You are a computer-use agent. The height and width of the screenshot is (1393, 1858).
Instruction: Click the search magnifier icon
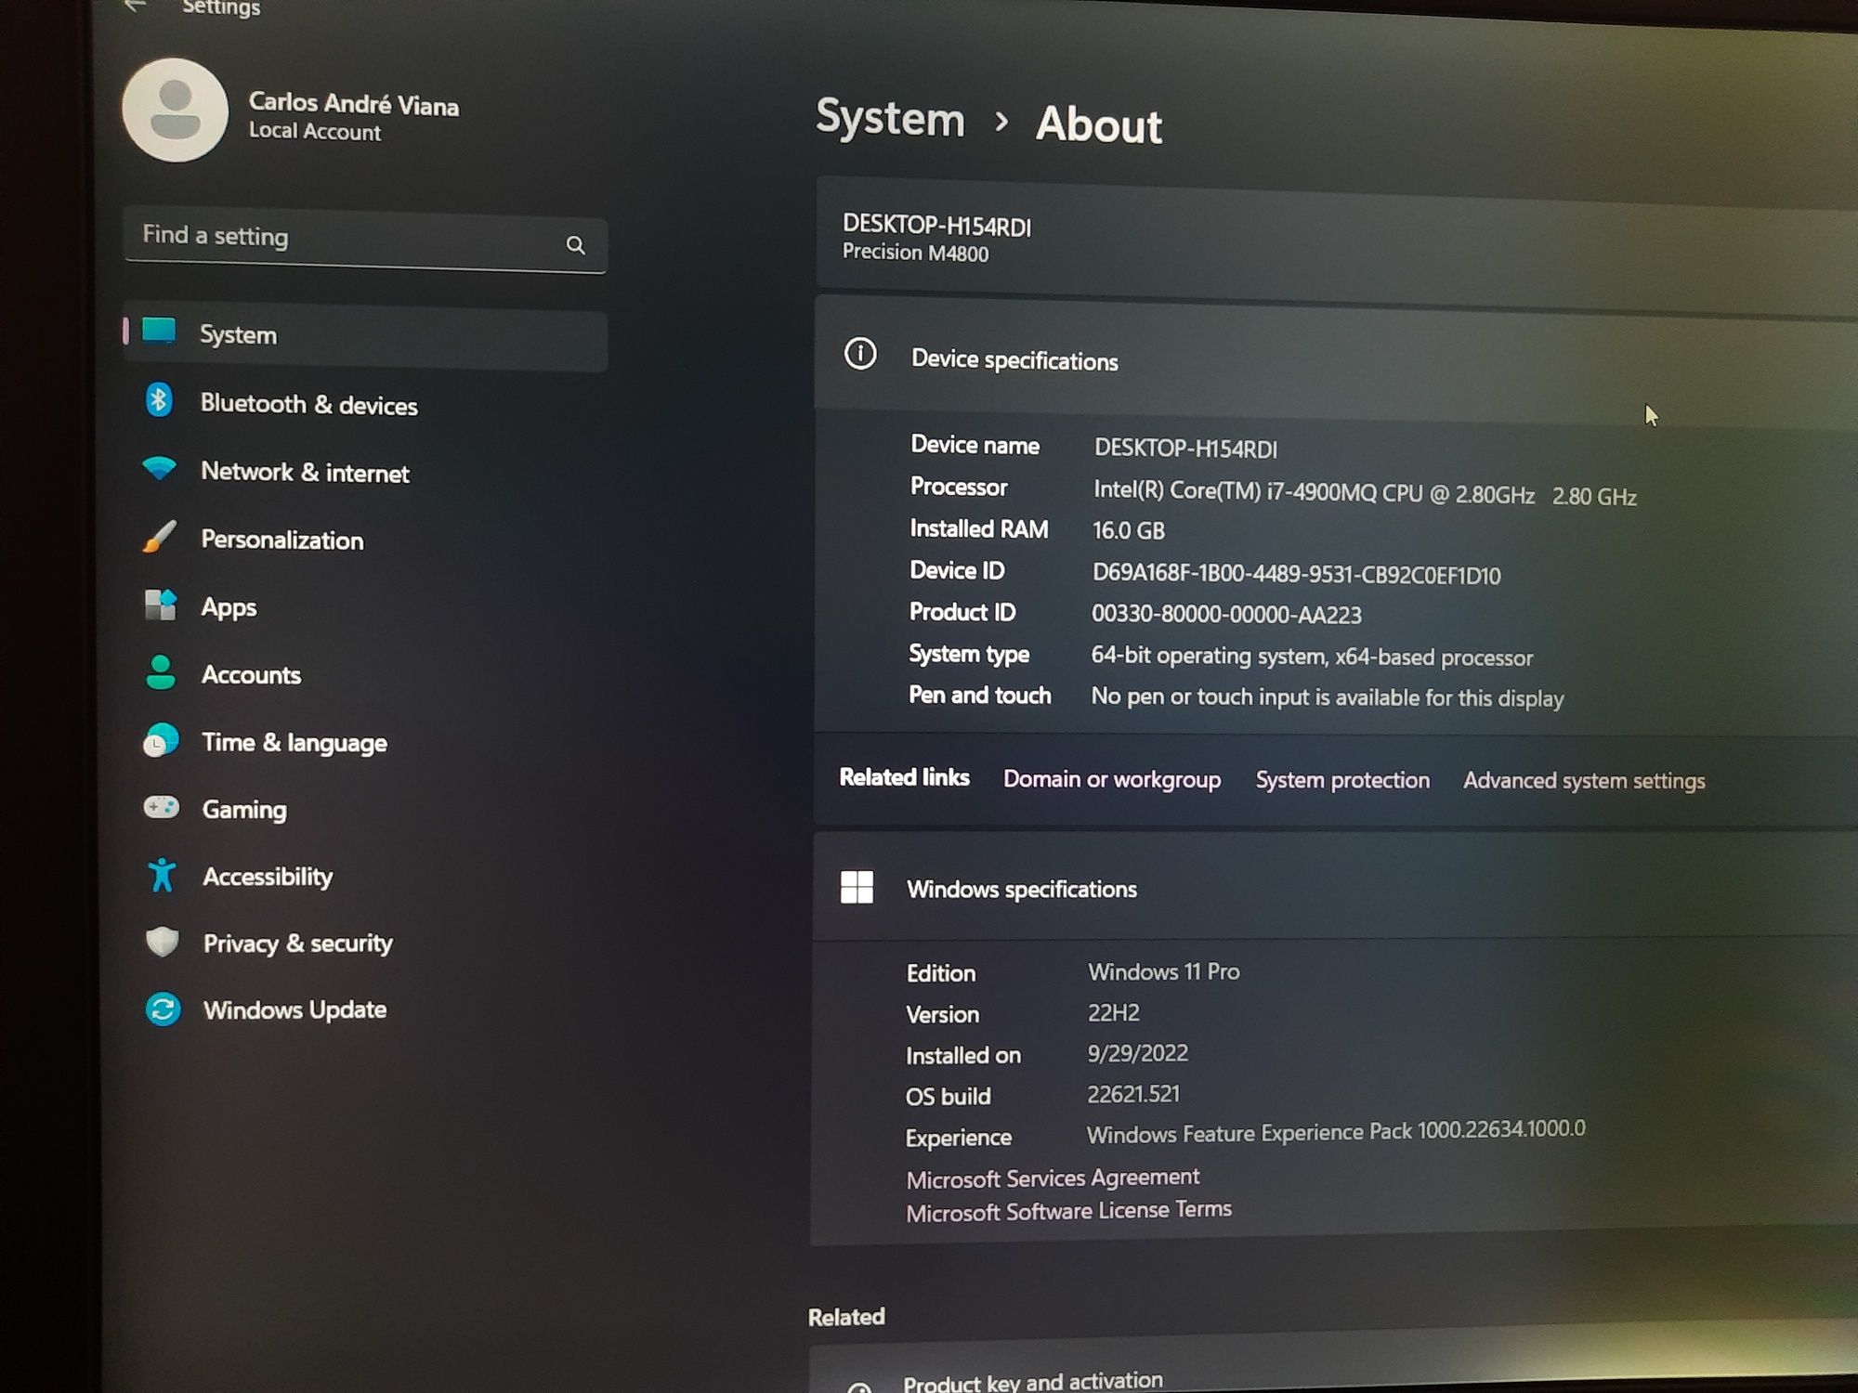[576, 245]
